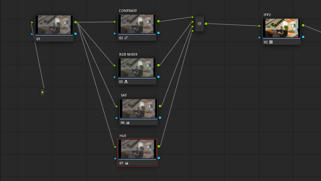Viewport: 321px width, 181px height.
Task: Click HUE node green RGB output square
Action: click(159, 146)
